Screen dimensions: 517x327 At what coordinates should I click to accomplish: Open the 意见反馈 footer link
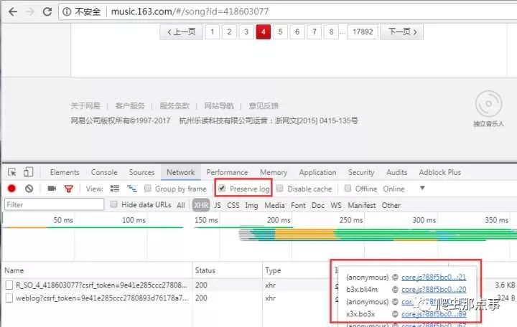point(264,105)
